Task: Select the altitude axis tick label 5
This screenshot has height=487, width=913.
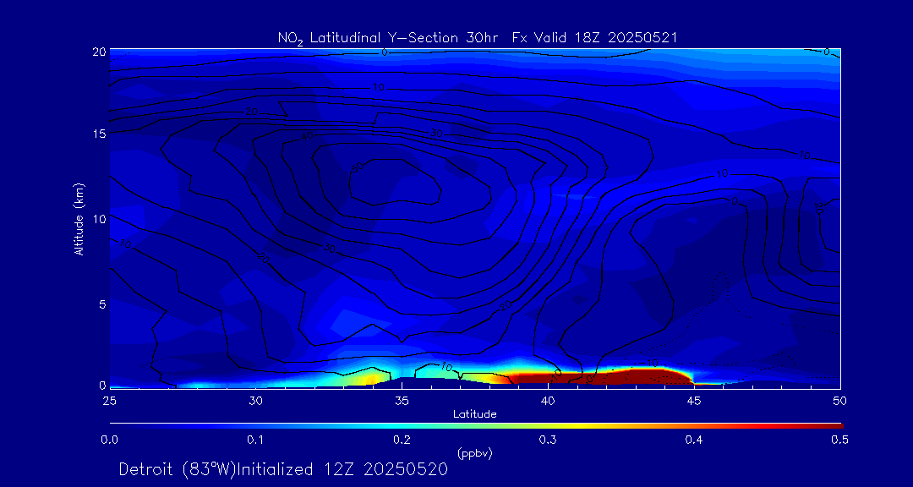Action: pos(102,304)
